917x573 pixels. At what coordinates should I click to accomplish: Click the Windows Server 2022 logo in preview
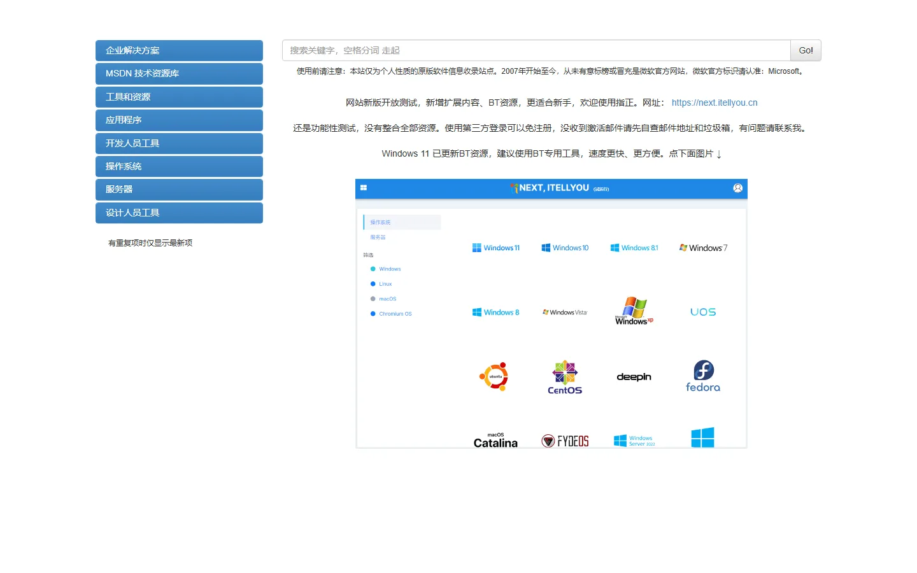pyautogui.click(x=634, y=441)
